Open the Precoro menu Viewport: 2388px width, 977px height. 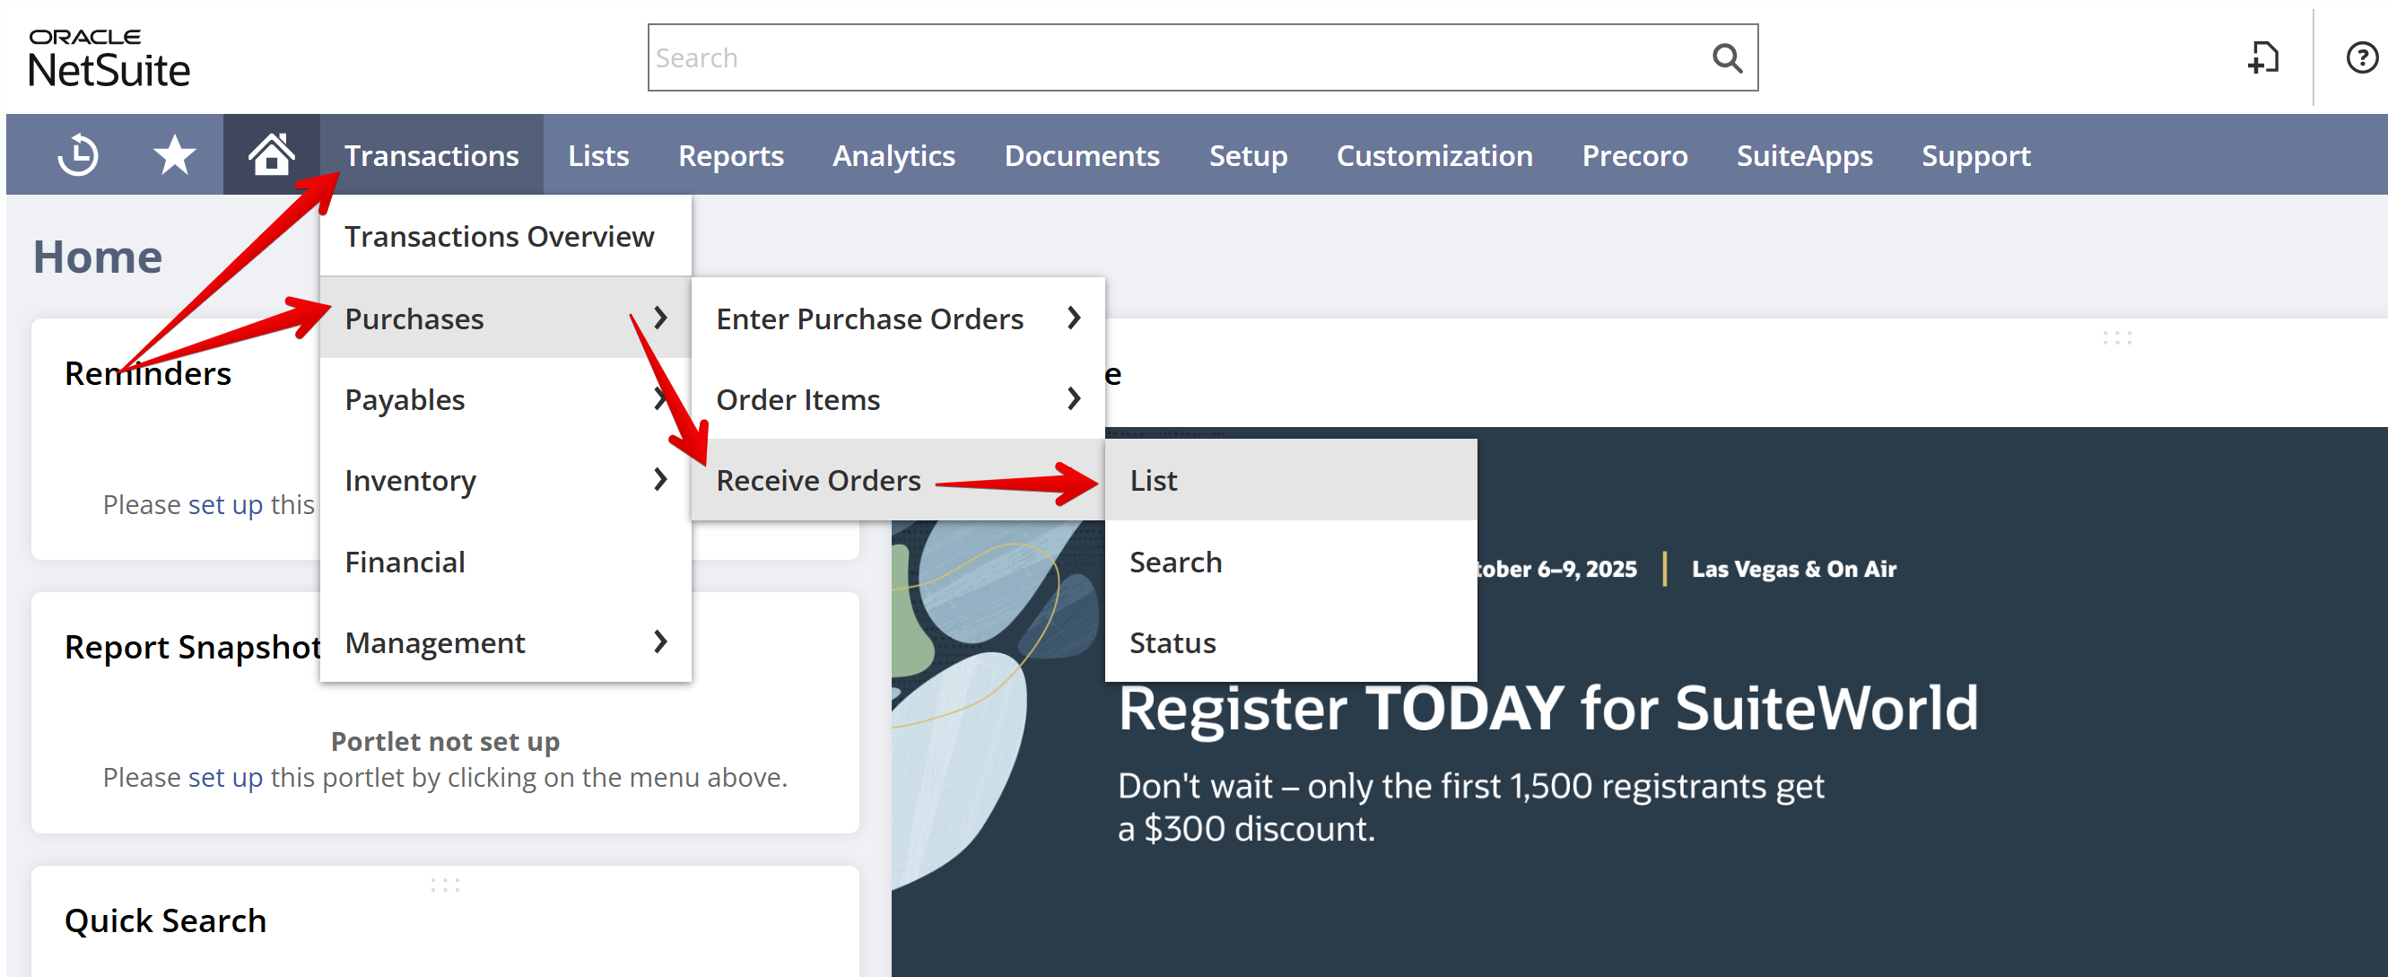pos(1634,156)
